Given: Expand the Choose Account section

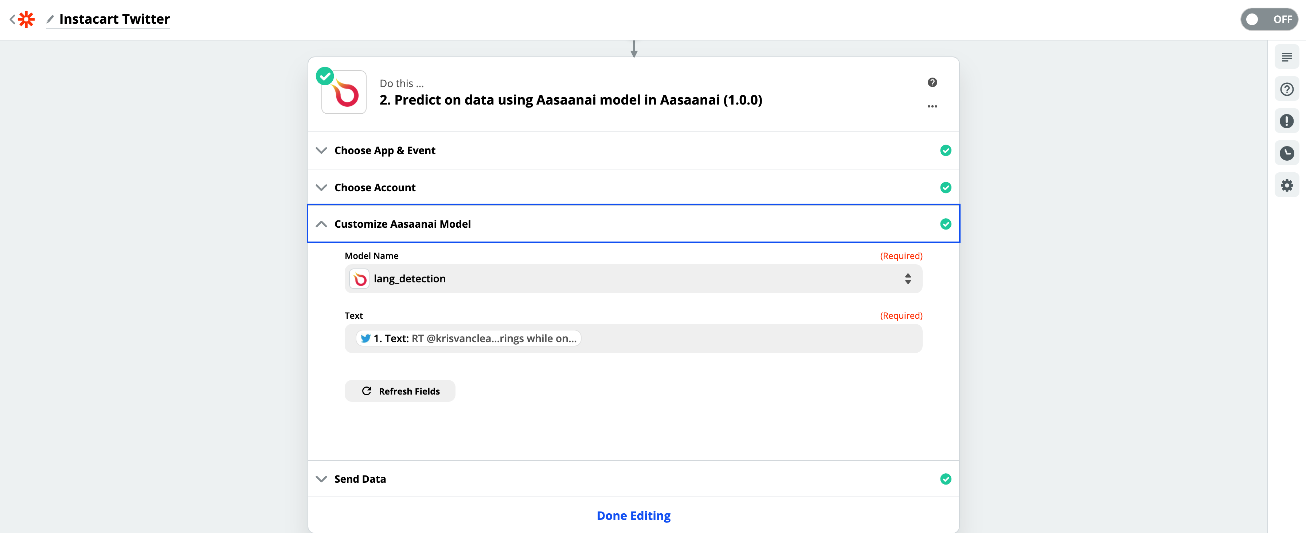Looking at the screenshot, I should coord(633,188).
